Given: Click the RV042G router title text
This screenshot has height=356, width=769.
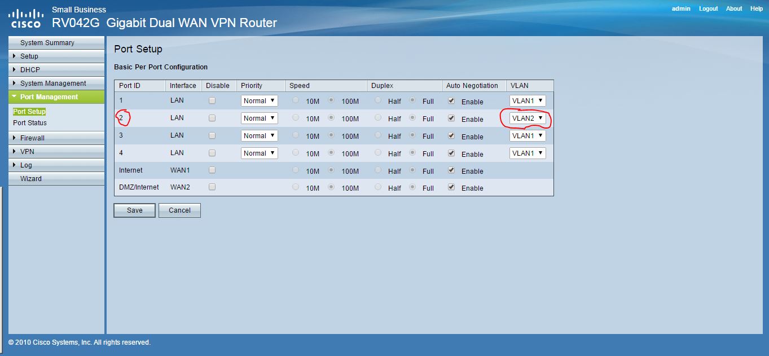Looking at the screenshot, I should 165,23.
